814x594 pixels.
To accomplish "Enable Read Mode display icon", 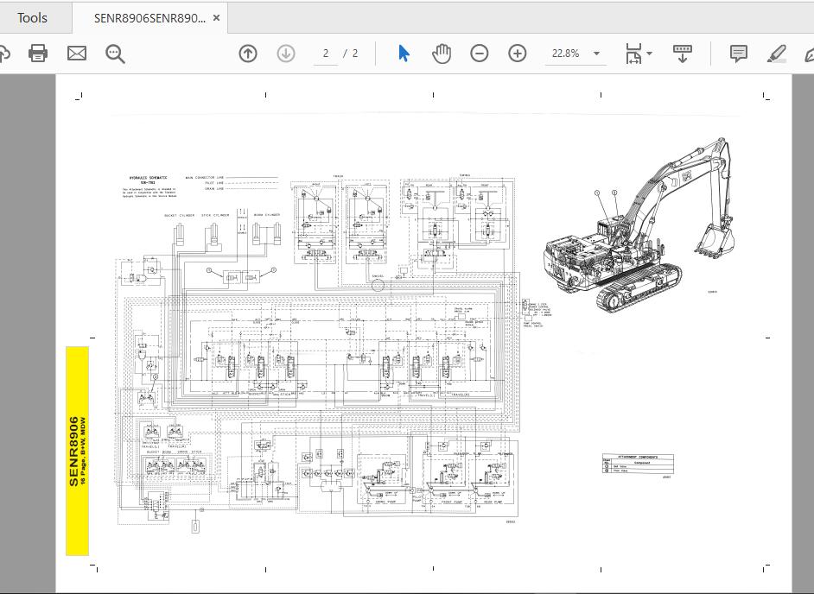I will (682, 53).
